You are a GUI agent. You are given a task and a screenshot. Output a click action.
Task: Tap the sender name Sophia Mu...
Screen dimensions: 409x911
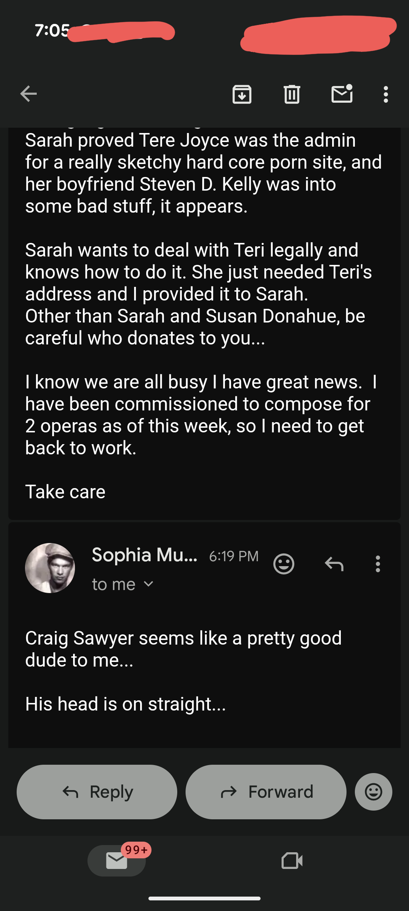[x=144, y=555]
